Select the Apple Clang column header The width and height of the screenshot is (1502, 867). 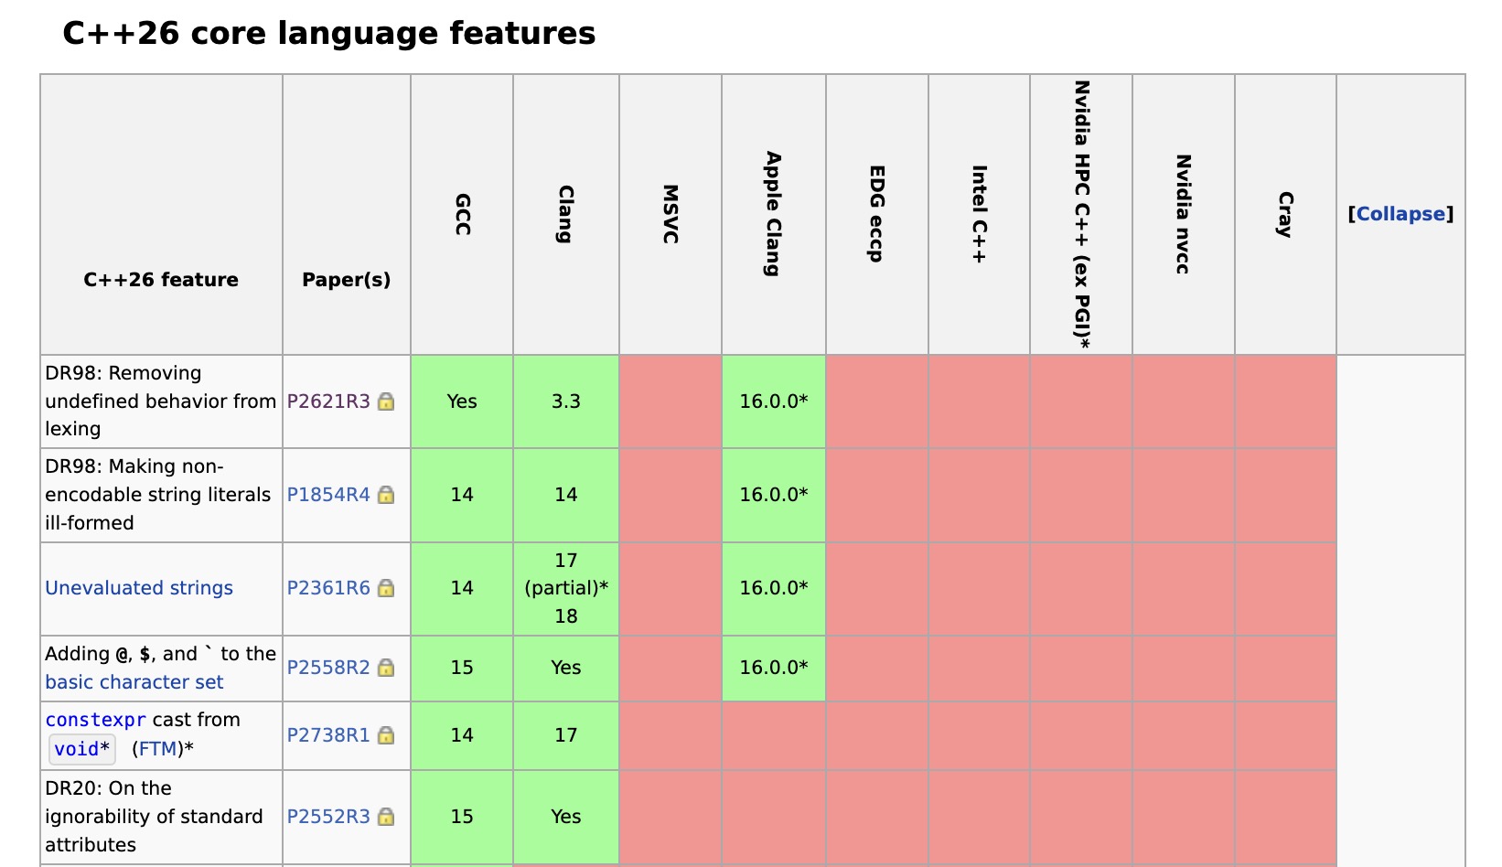click(x=773, y=215)
